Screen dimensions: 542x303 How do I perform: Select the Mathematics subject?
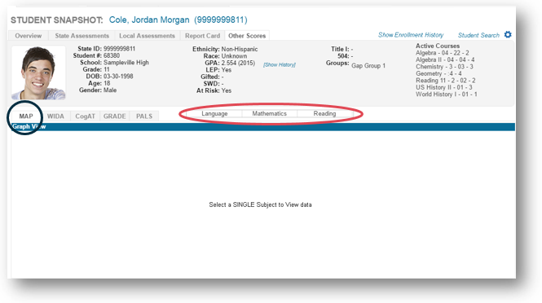pos(269,113)
